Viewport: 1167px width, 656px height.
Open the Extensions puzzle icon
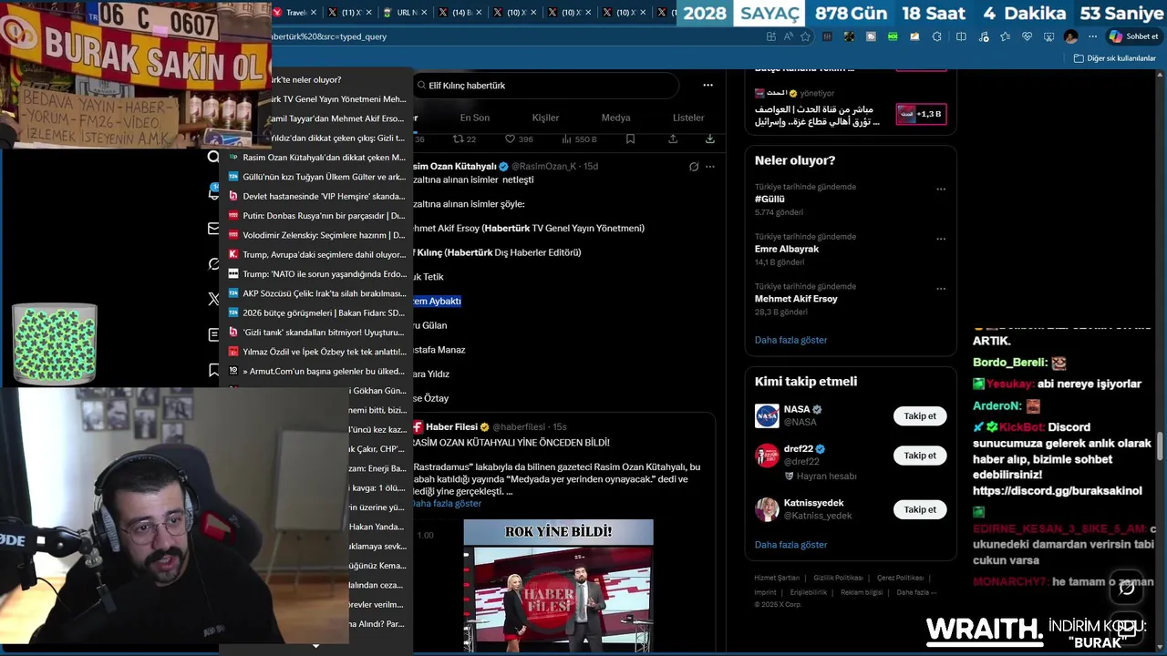tap(936, 36)
